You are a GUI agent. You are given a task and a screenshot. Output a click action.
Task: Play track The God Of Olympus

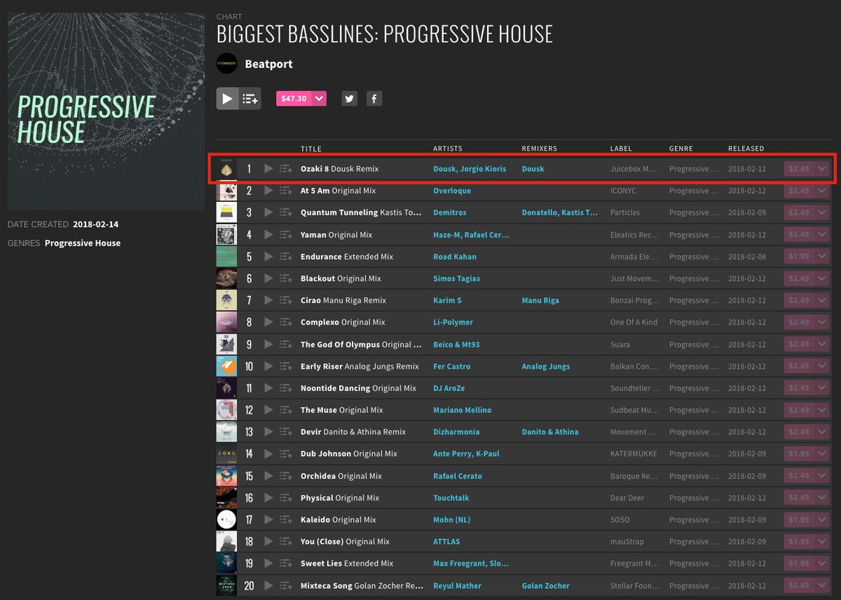[x=268, y=344]
